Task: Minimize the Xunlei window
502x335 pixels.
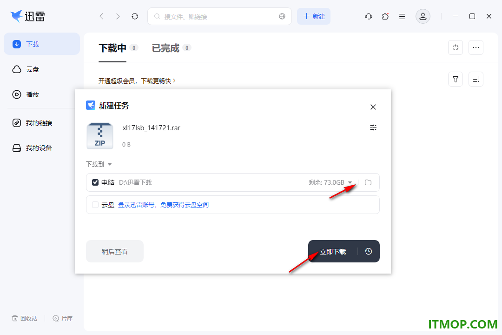Action: coord(456,16)
